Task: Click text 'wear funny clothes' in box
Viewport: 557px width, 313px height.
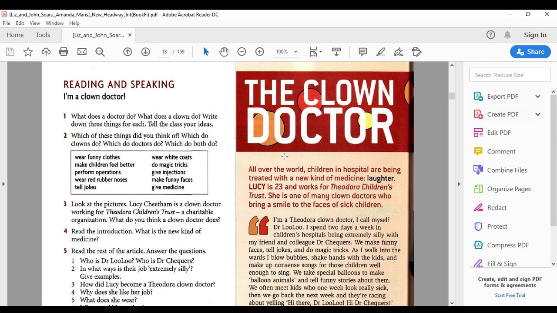Action: pyautogui.click(x=97, y=157)
